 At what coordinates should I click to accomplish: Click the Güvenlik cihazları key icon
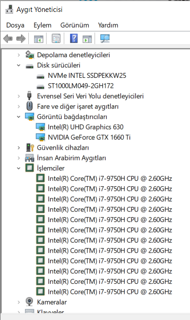[x=30, y=147]
